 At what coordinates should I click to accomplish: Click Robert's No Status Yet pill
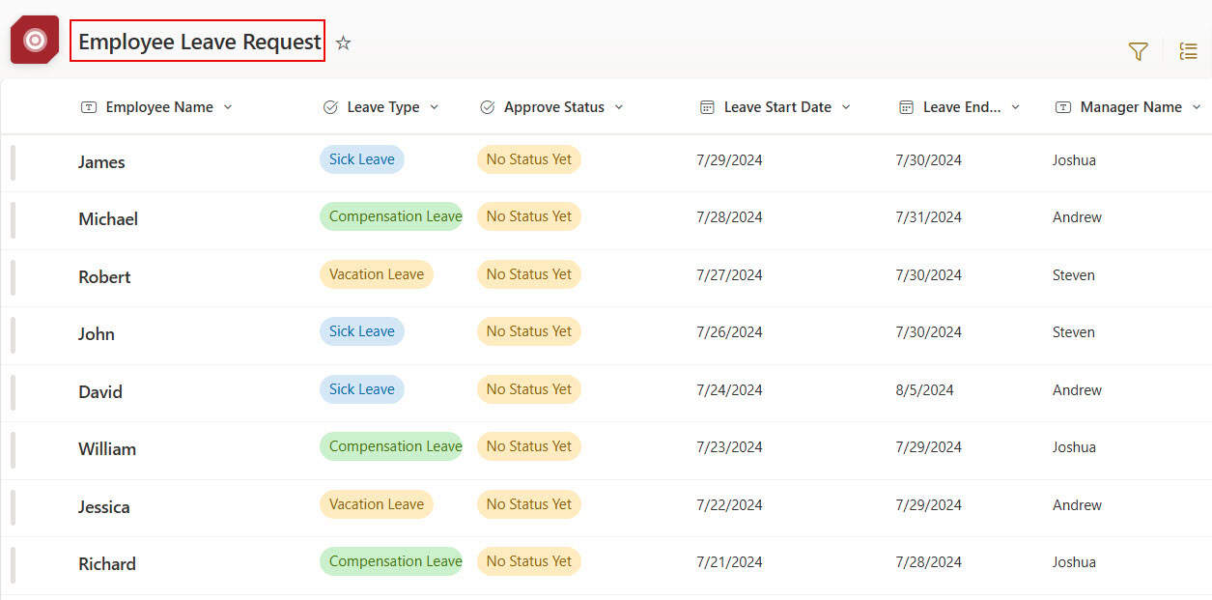[x=529, y=274]
